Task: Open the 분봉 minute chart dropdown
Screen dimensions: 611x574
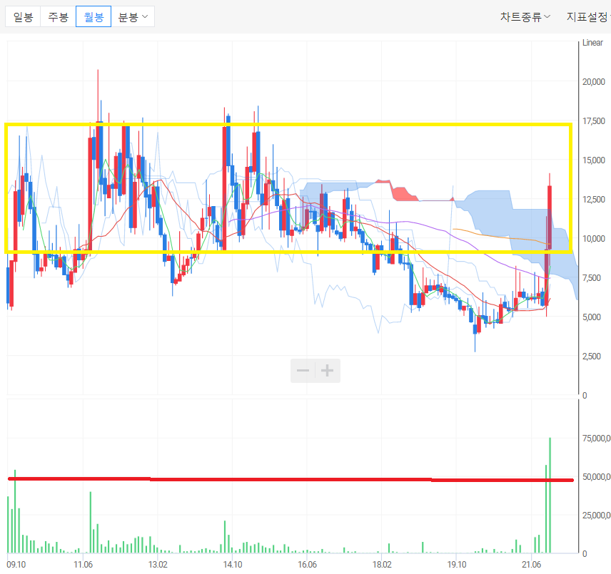Action: [x=133, y=16]
